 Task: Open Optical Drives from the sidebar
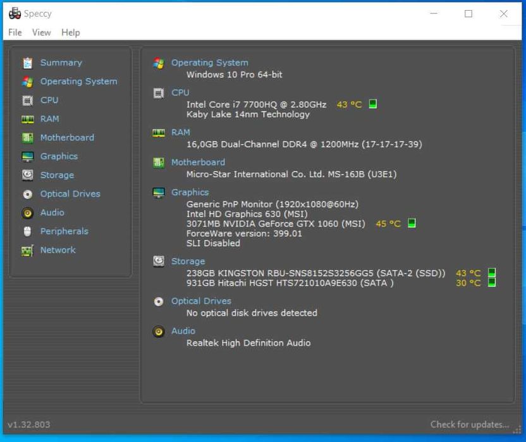[70, 194]
